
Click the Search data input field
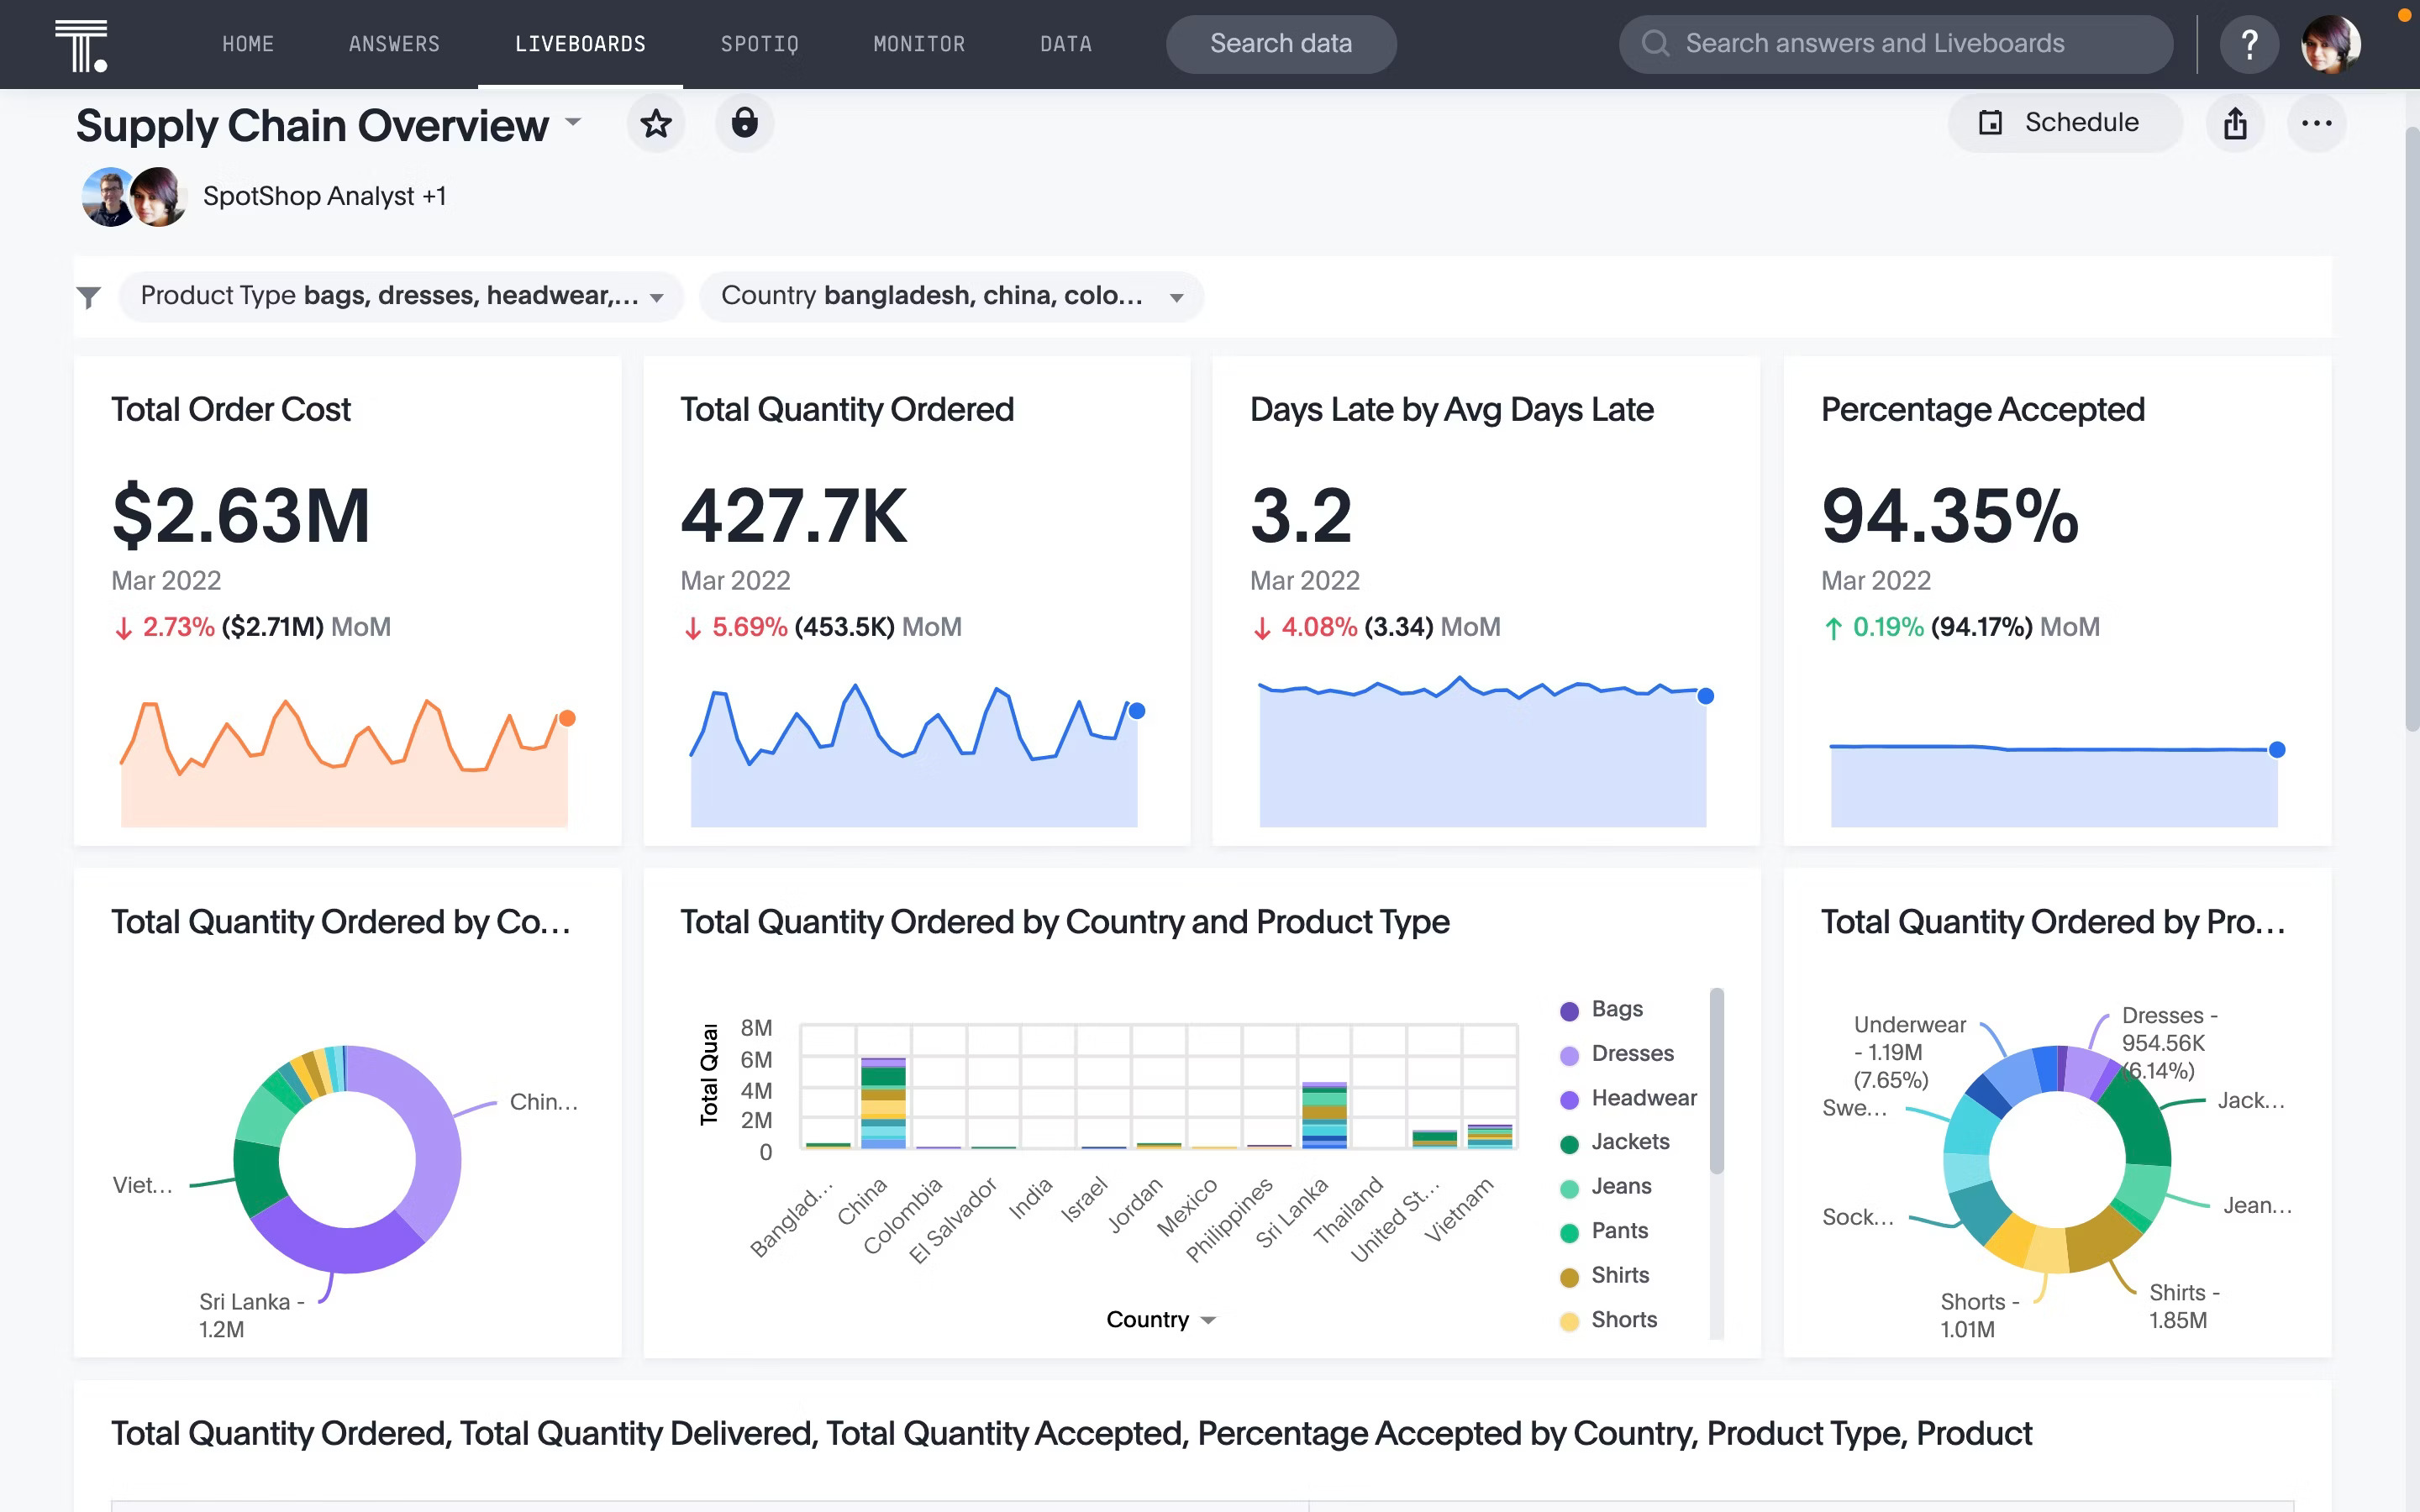click(x=1281, y=44)
